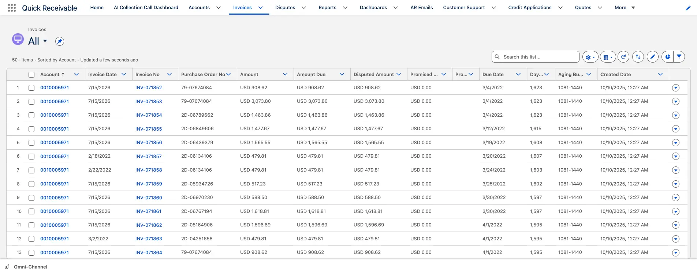Open Omni-Channel utility icon
The image size is (697, 274).
(x=7, y=267)
